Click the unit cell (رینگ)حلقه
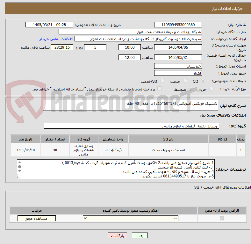Screen dimensions: 251x244 pyautogui.click(x=113, y=150)
